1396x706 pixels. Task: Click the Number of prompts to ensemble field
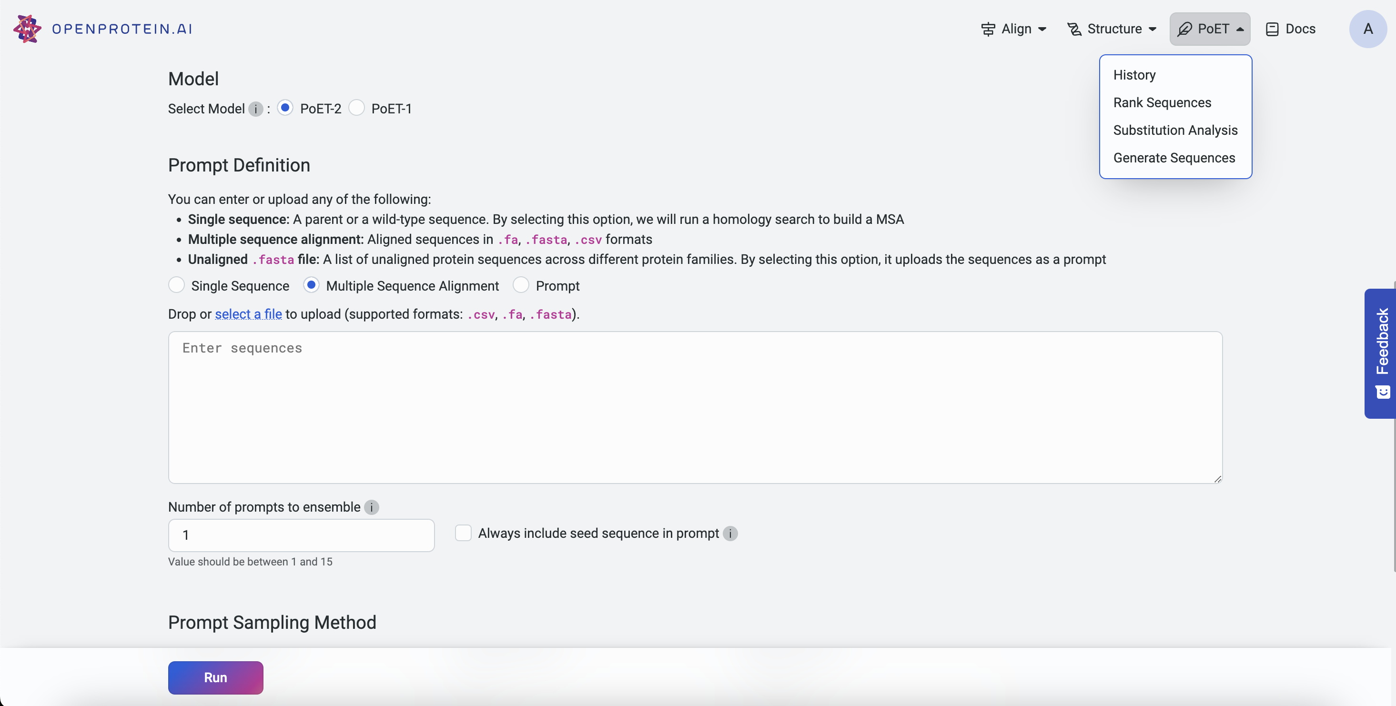point(302,534)
